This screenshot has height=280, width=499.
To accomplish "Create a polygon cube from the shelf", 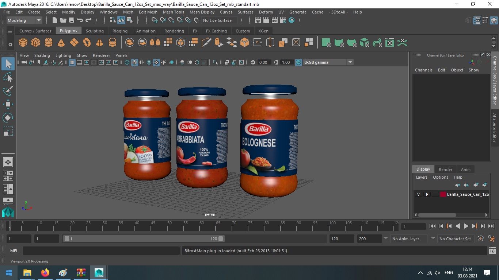I will coord(36,43).
